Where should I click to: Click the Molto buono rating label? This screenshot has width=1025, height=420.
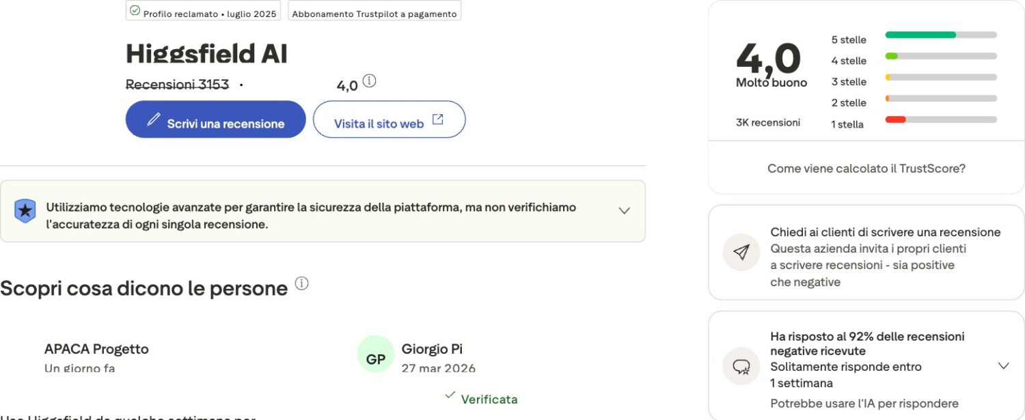click(771, 83)
